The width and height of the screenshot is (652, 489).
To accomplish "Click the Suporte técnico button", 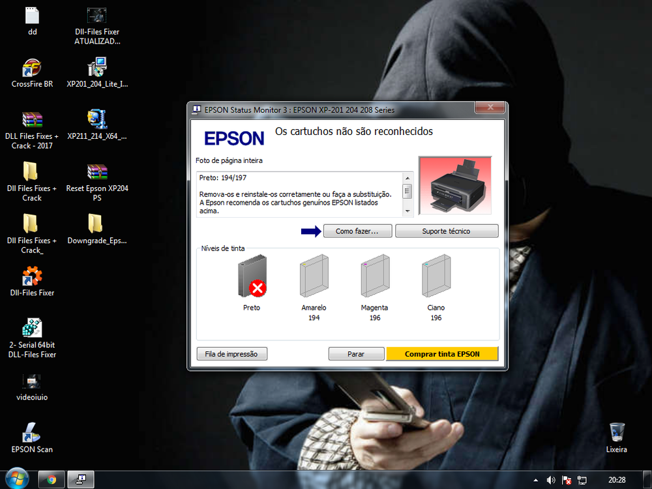I will [447, 231].
